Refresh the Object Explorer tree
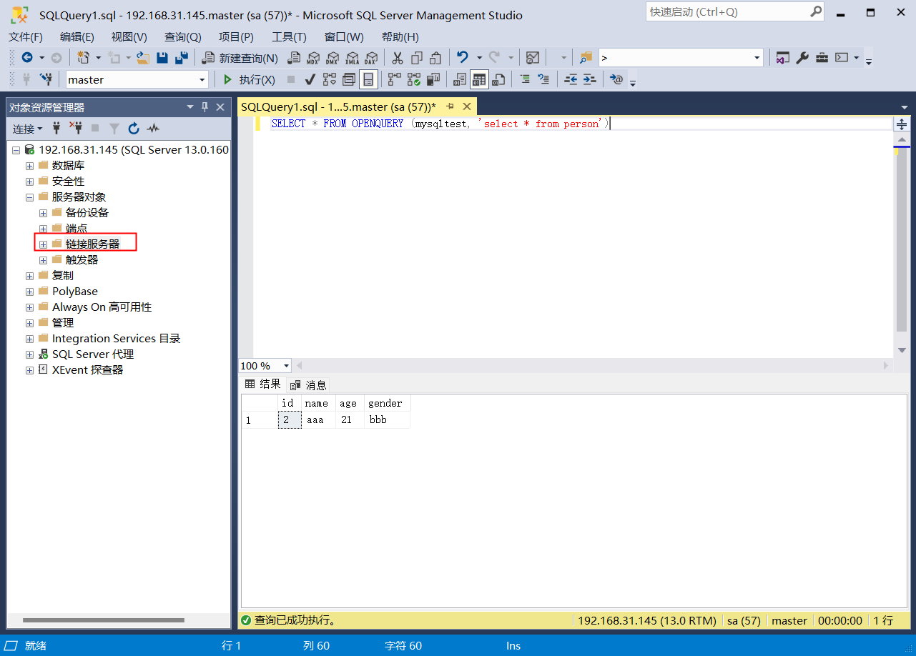916x656 pixels. click(x=134, y=129)
